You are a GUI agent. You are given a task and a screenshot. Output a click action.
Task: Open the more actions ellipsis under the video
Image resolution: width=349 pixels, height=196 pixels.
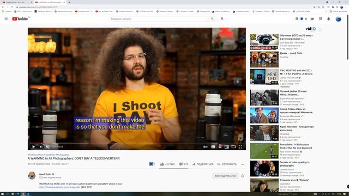click(242, 164)
